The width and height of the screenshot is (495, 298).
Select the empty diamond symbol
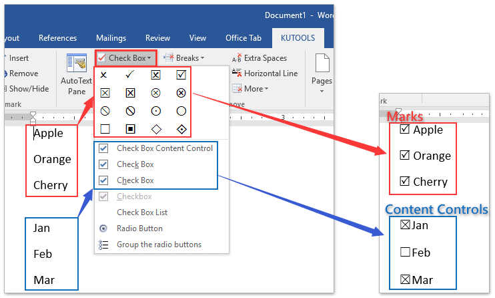156,129
